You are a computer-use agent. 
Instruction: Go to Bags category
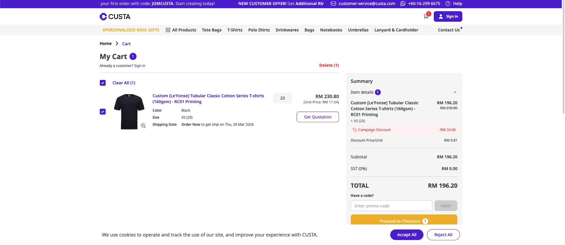(309, 30)
